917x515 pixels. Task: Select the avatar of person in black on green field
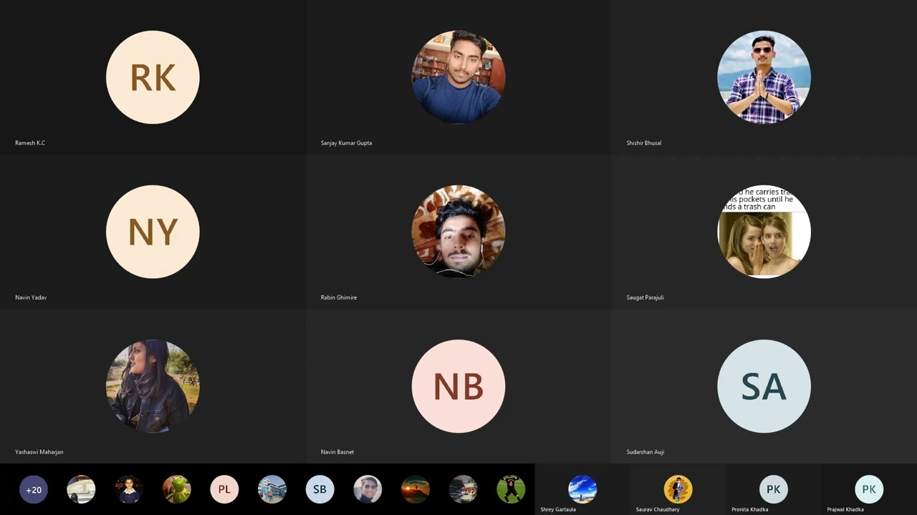pos(511,490)
